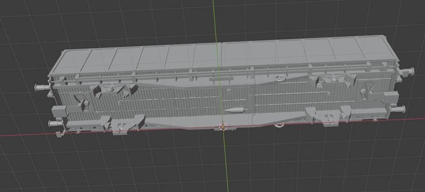
Task: Select the boxcar model by its roof
Action: [x=223, y=55]
